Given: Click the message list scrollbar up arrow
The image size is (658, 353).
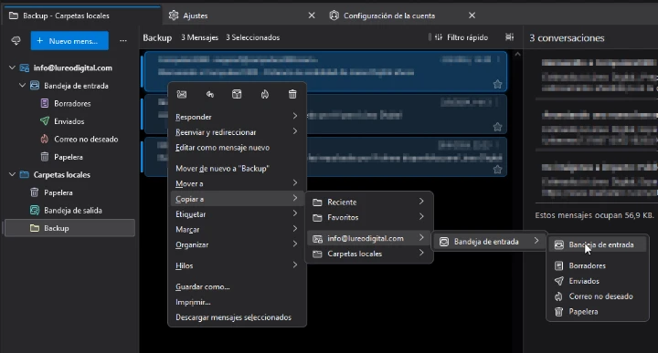Looking at the screenshot, I should pyautogui.click(x=518, y=55).
